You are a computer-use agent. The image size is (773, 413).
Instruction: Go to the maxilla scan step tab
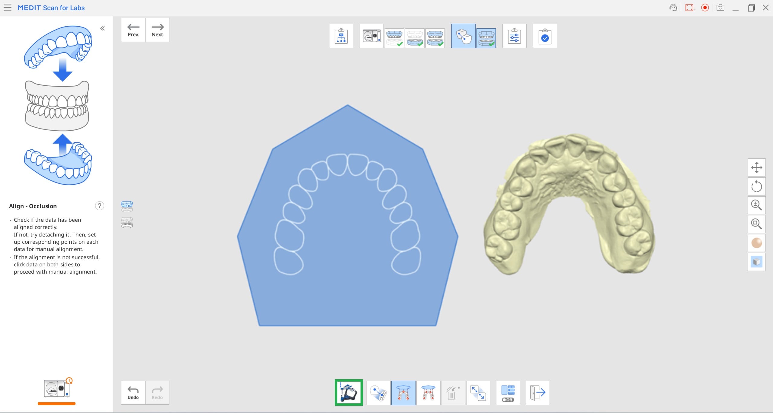coord(394,38)
